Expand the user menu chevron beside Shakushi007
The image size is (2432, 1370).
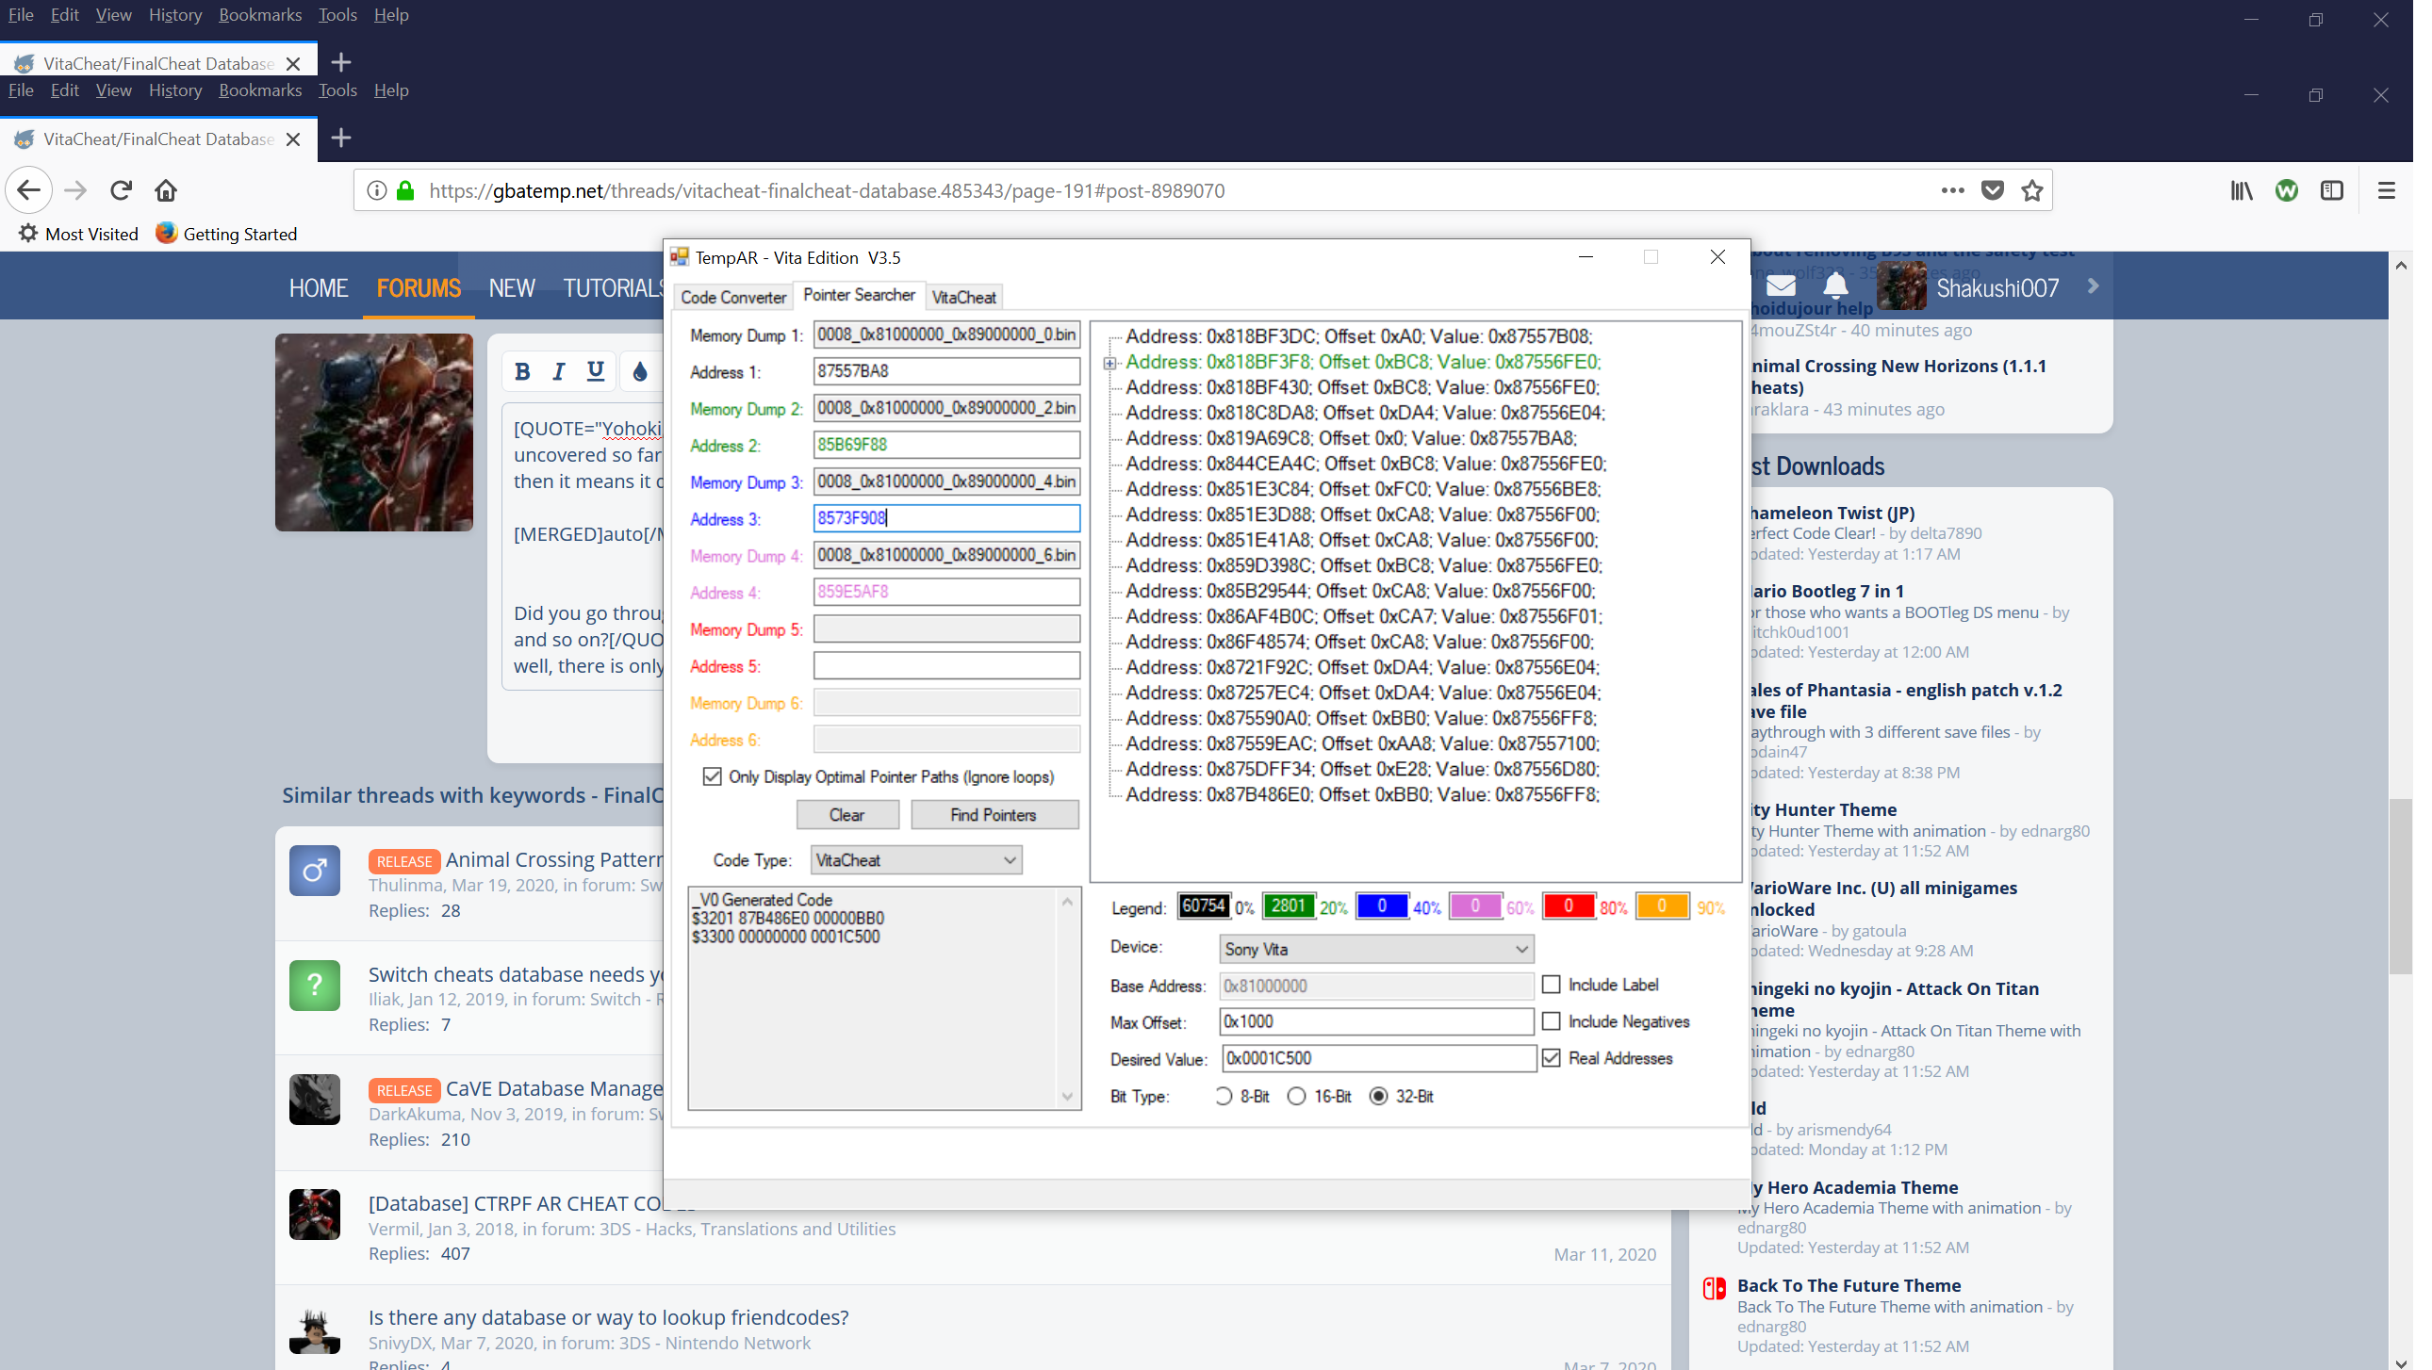[x=2093, y=285]
